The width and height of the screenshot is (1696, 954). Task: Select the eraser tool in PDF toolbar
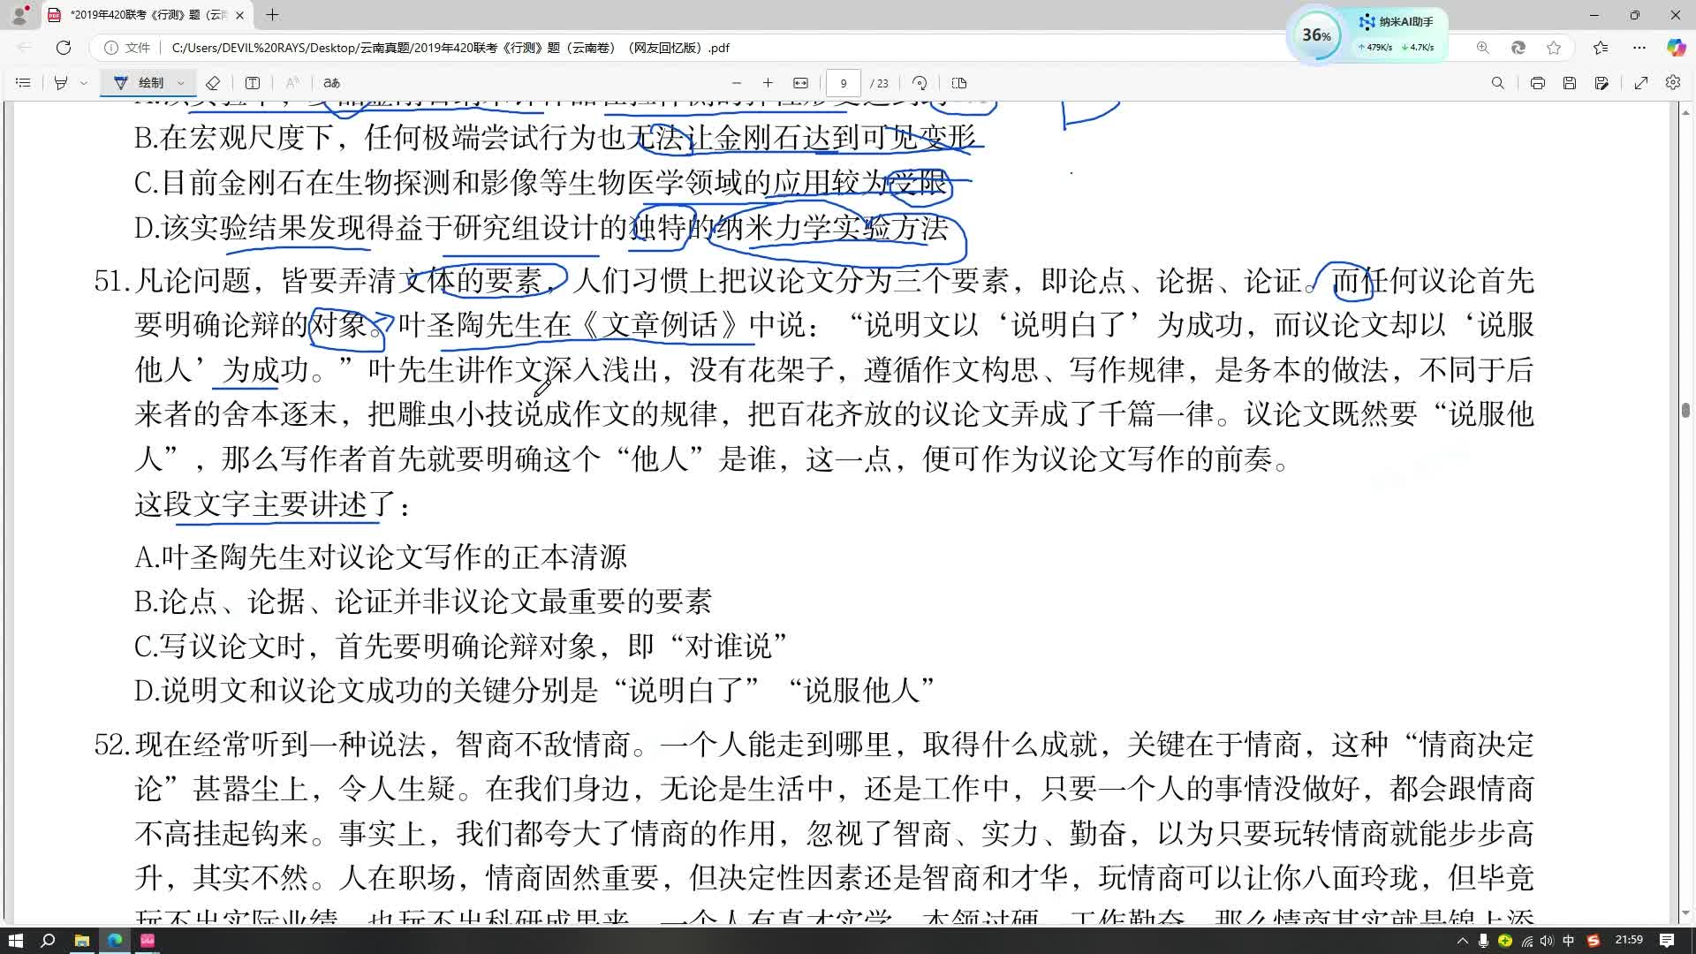click(x=213, y=83)
